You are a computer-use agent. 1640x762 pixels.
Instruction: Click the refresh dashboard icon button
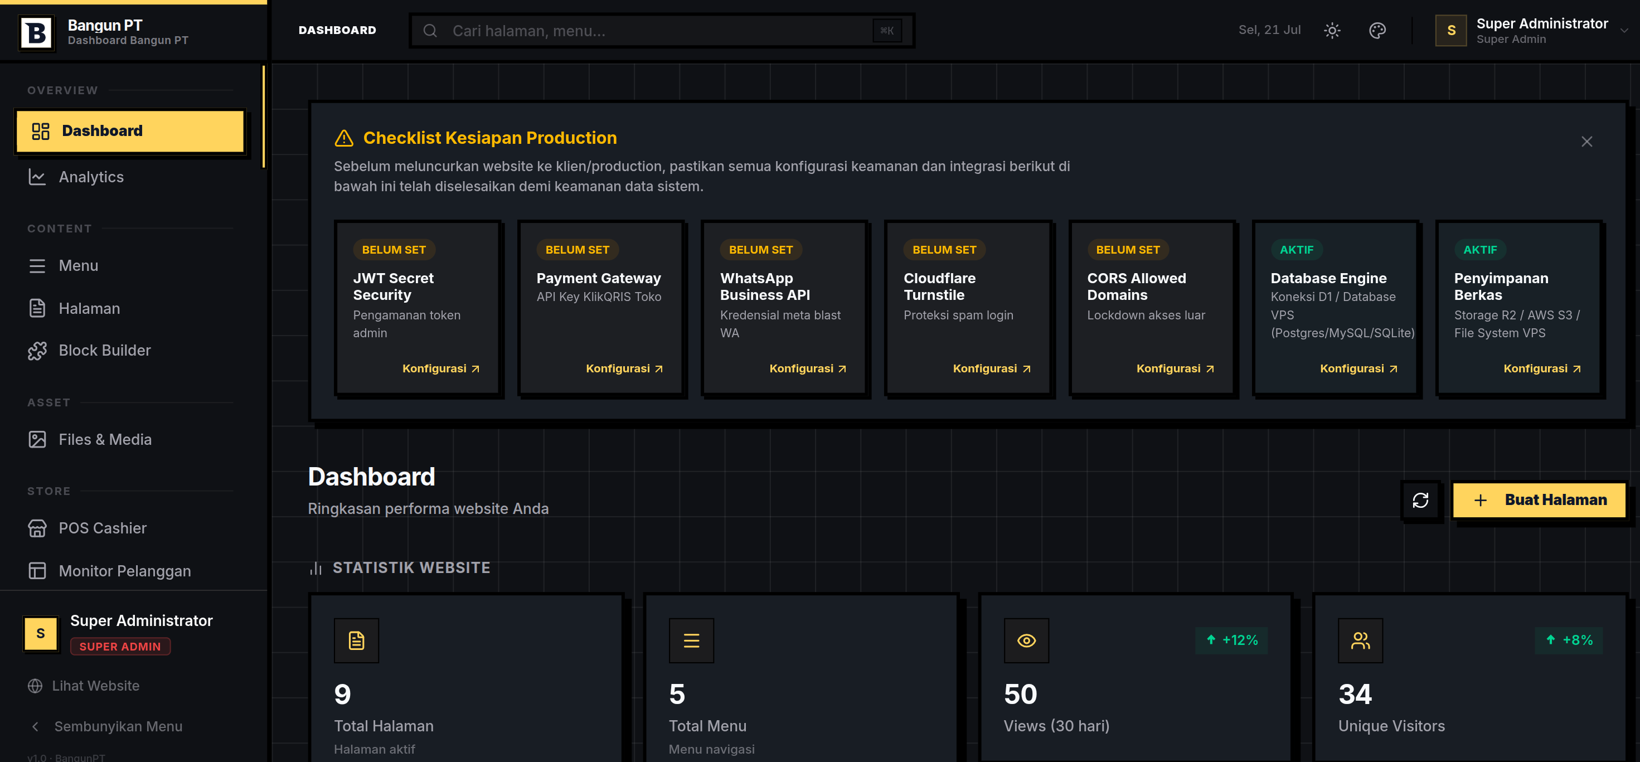1420,501
